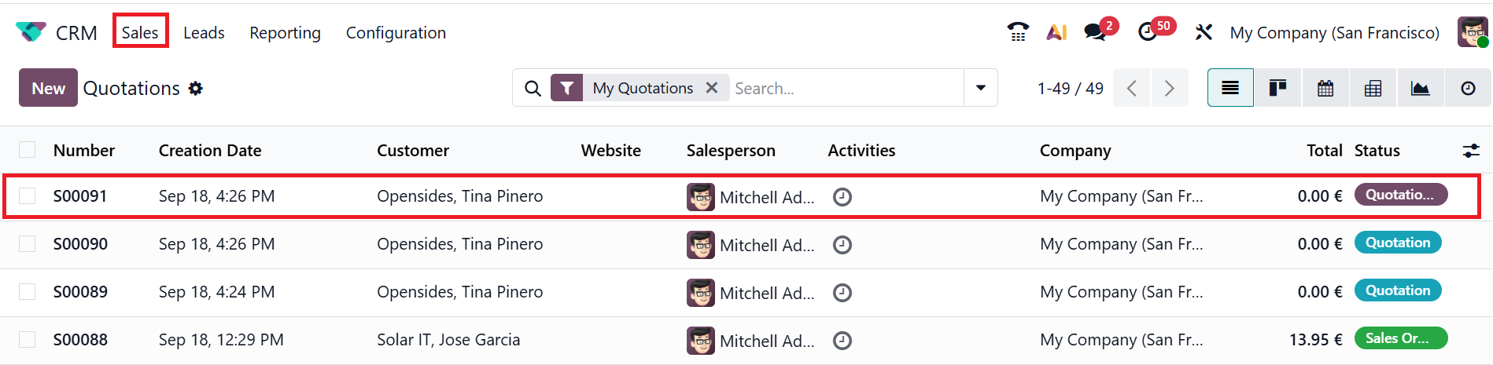Switch to Graph view

click(x=1420, y=88)
